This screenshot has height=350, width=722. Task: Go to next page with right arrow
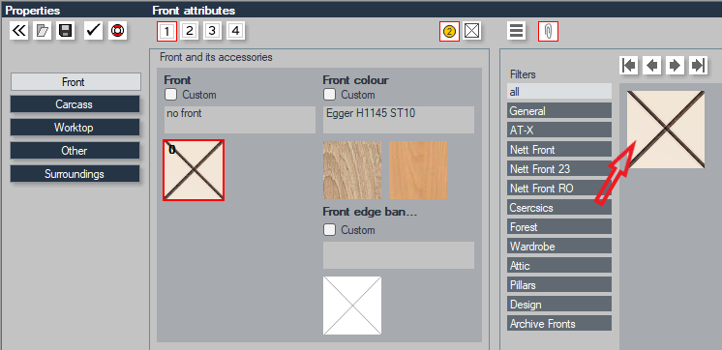click(675, 66)
